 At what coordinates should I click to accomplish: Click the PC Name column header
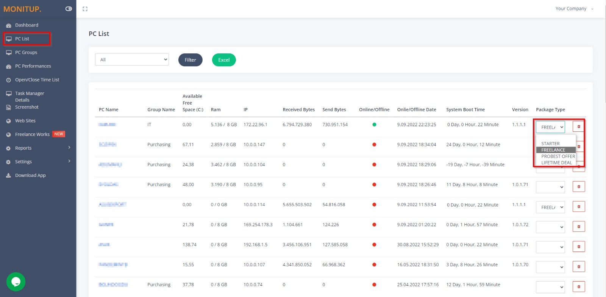tap(108, 109)
